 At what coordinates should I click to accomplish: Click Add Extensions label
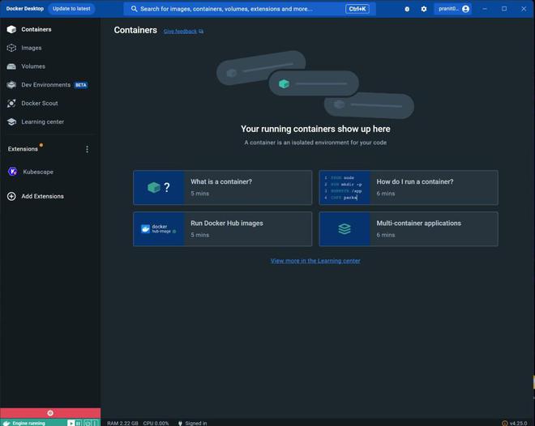(43, 196)
